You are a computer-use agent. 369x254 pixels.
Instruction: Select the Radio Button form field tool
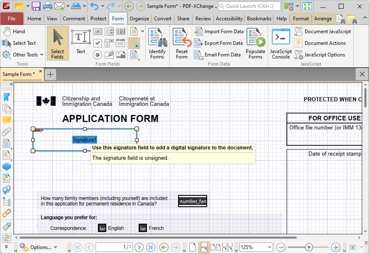point(97,55)
